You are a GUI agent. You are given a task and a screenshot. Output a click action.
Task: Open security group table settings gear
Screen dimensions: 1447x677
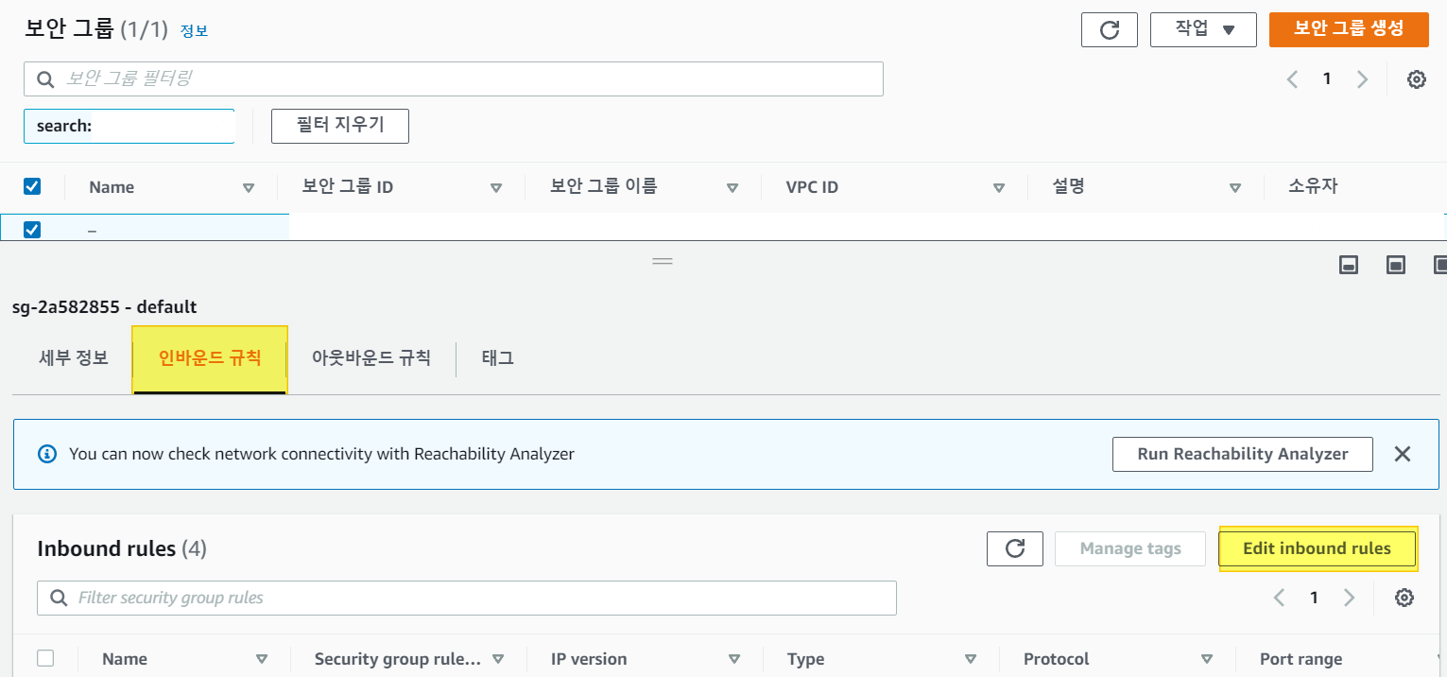point(1416,79)
